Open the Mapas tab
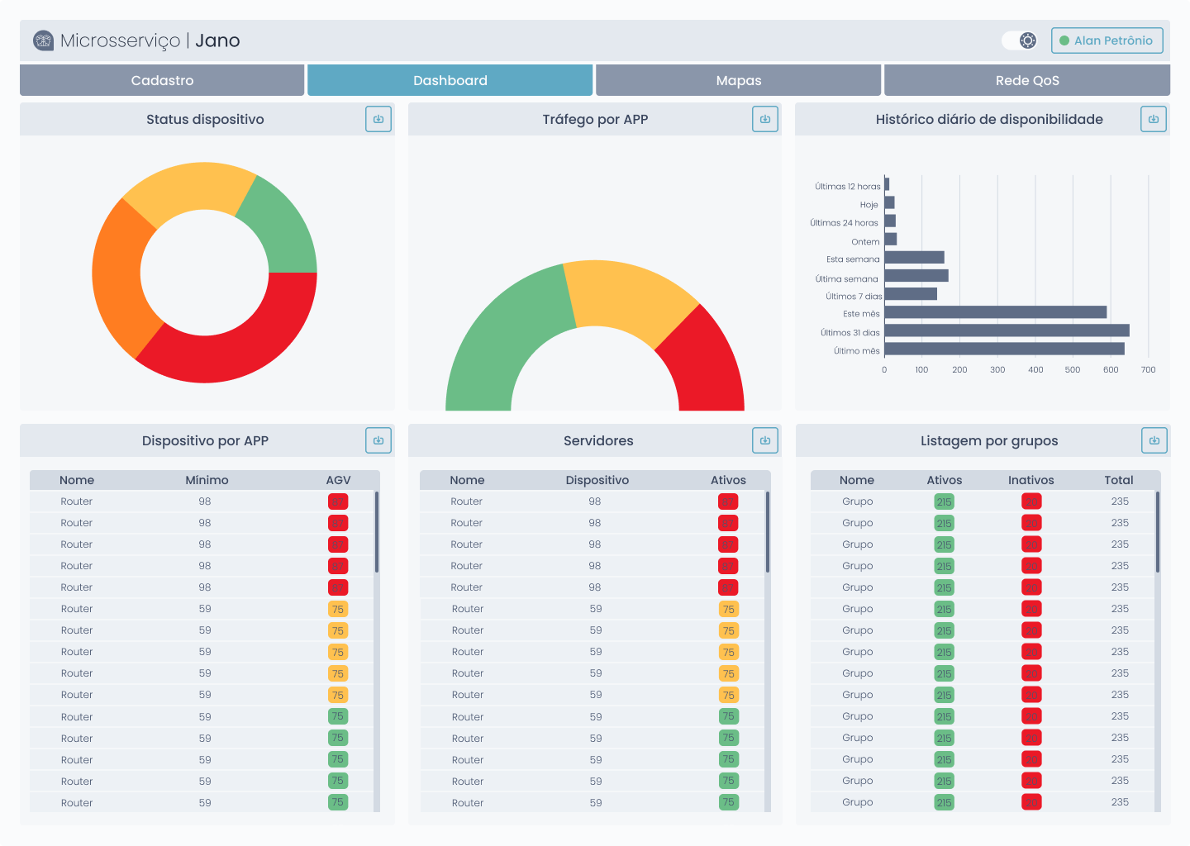This screenshot has height=846, width=1190. pos(739,80)
